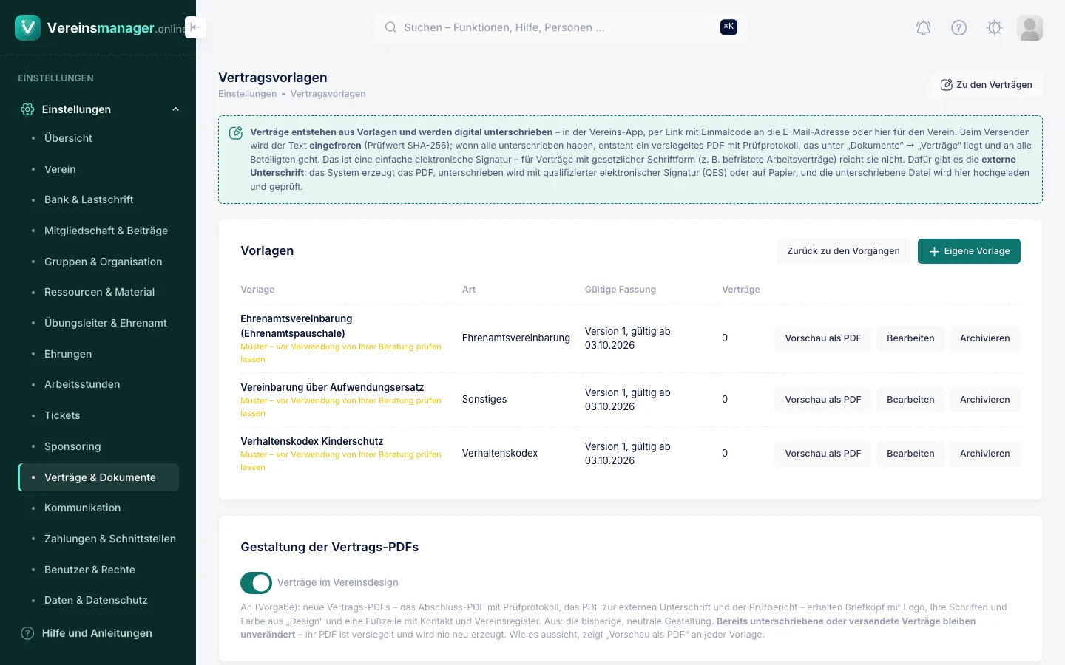Collapse the sidebar with the arrow icon
The image size is (1065, 665).
(x=195, y=27)
